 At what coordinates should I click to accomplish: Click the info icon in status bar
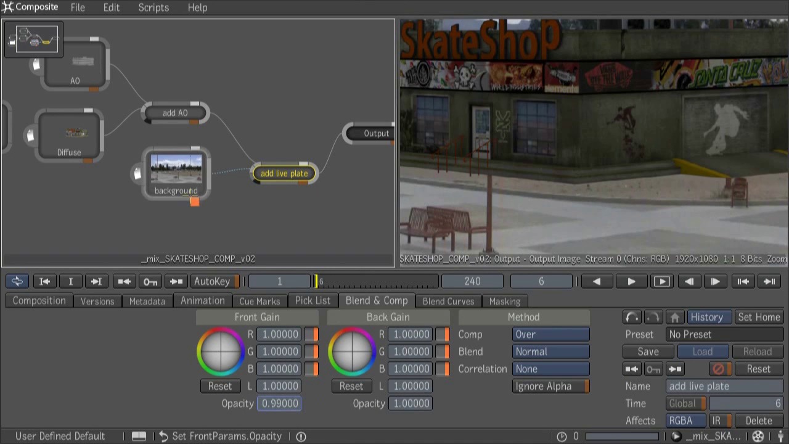(x=301, y=437)
